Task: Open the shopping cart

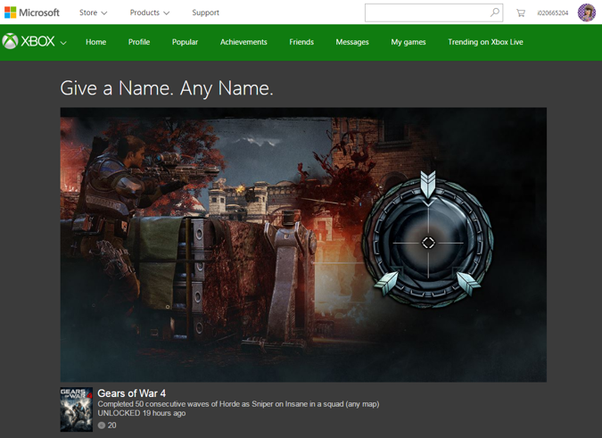Action: 520,12
